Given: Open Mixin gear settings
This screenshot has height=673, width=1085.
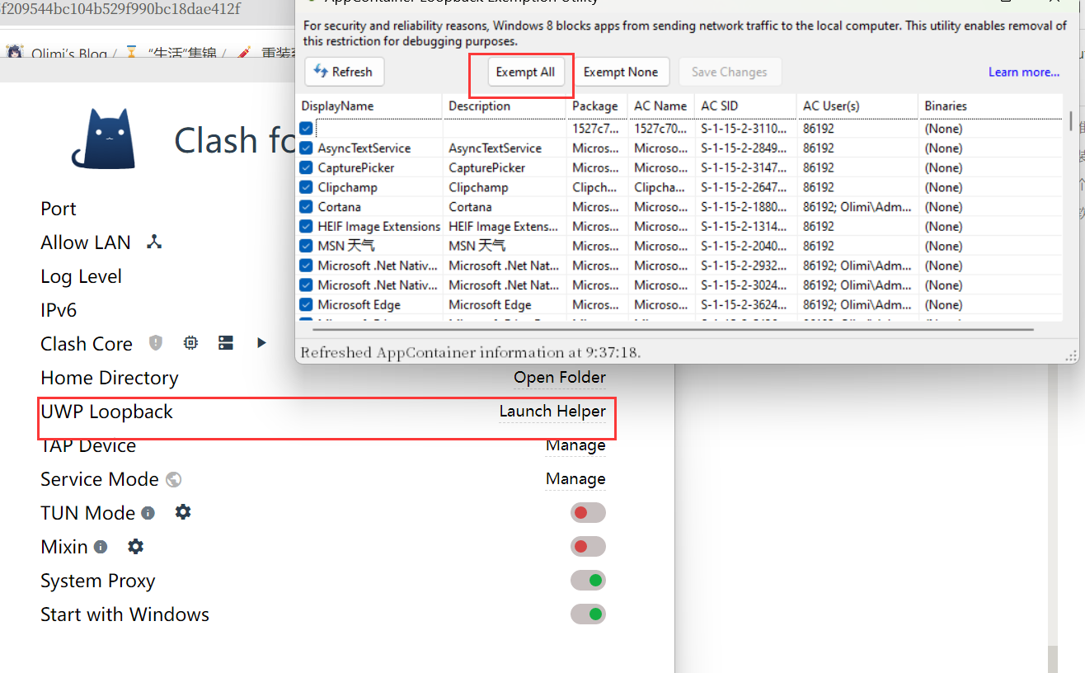Looking at the screenshot, I should [x=135, y=546].
